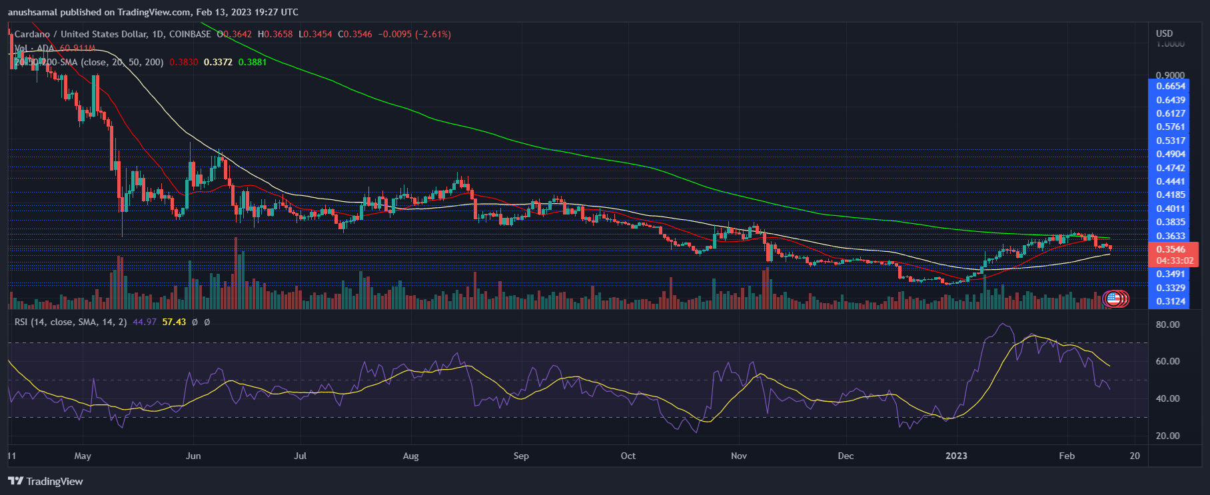Click the 0.4904 blue price level label
This screenshot has width=1210, height=495.
pyautogui.click(x=1170, y=154)
